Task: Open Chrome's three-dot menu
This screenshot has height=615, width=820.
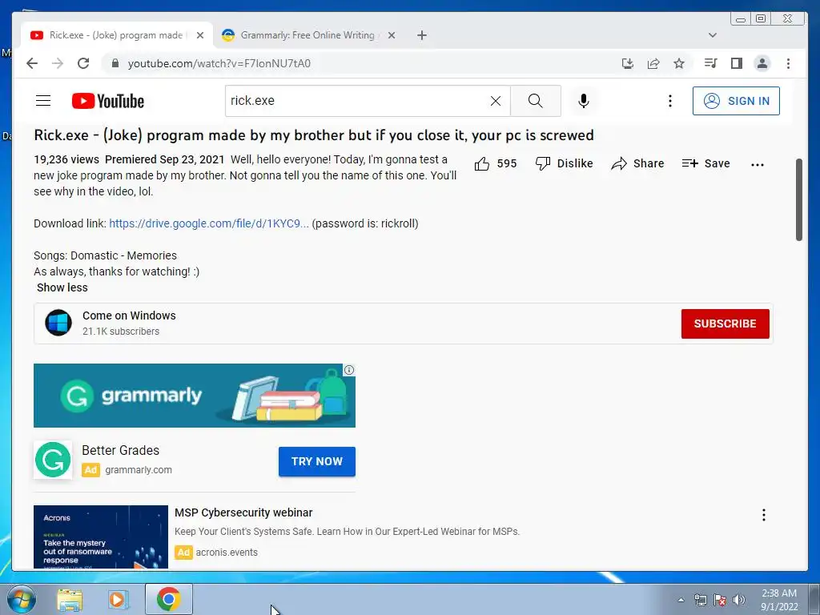Action: click(x=788, y=64)
